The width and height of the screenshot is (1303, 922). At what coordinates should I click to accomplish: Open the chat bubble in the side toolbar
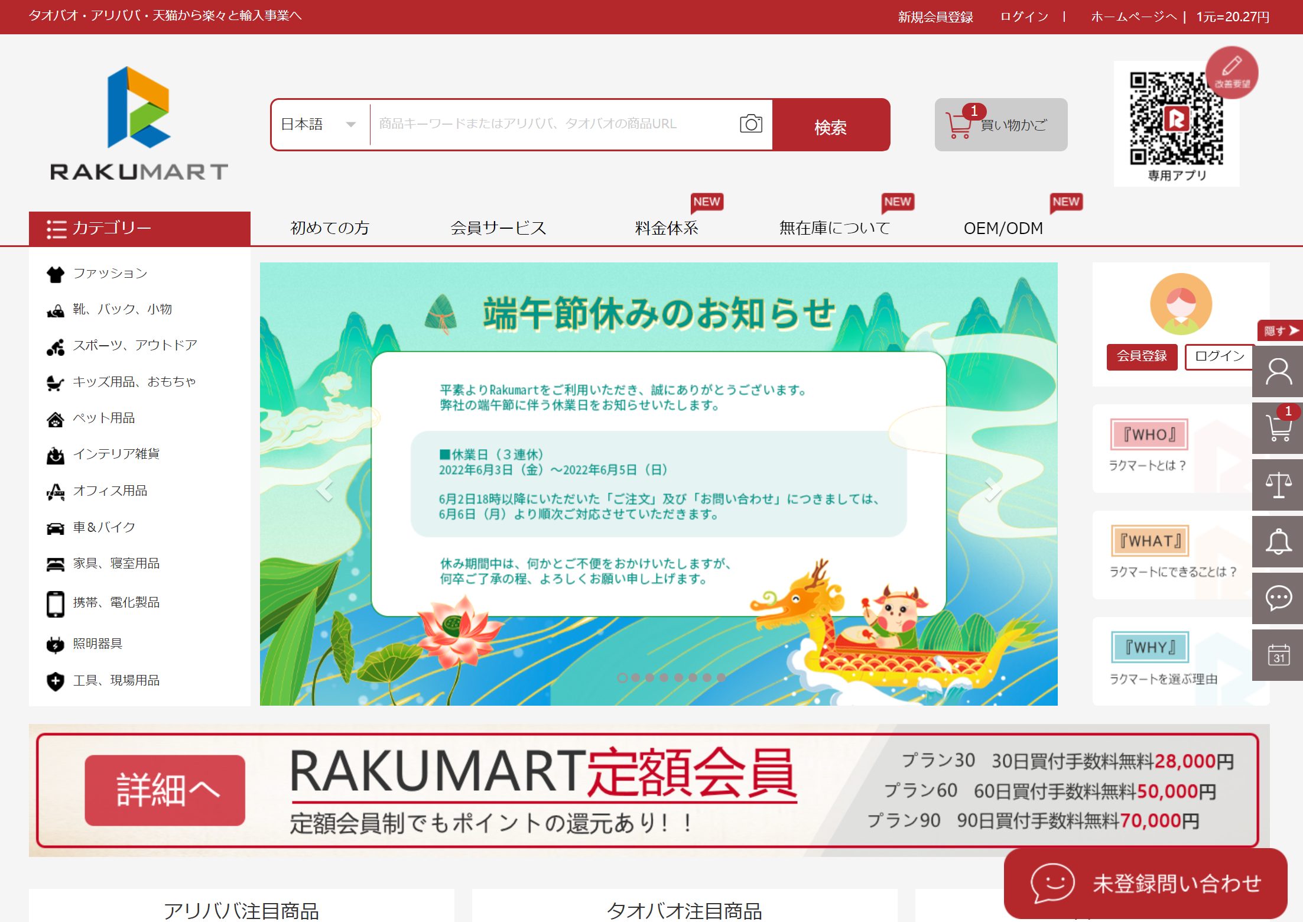(x=1278, y=598)
